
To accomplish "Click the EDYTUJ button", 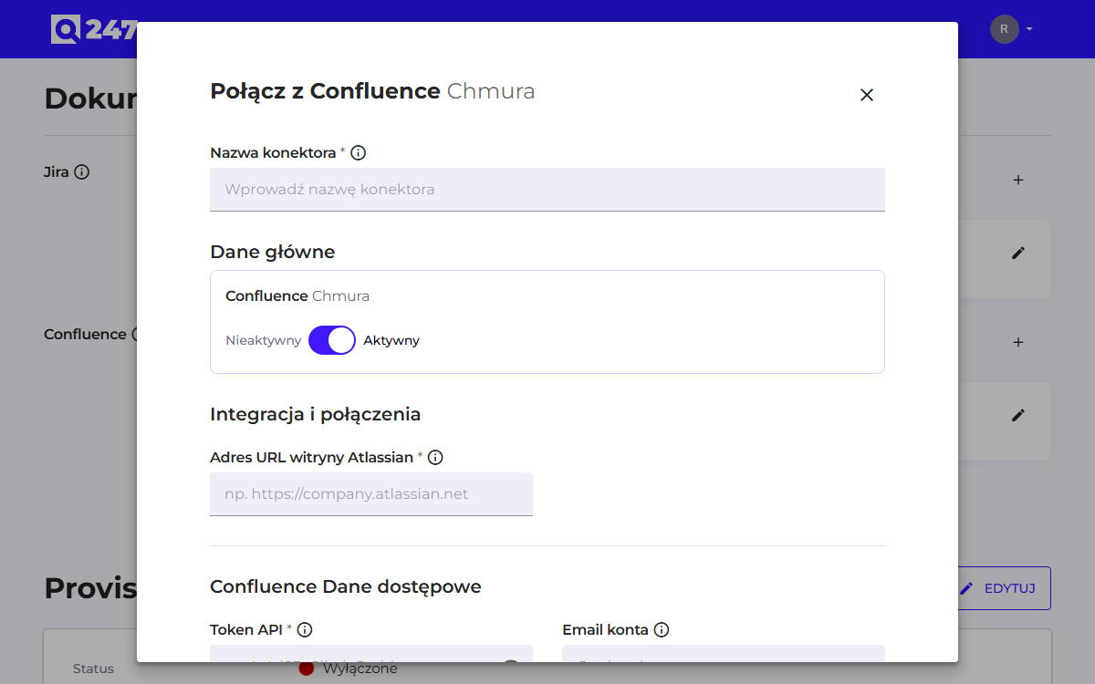I will tap(1004, 588).
